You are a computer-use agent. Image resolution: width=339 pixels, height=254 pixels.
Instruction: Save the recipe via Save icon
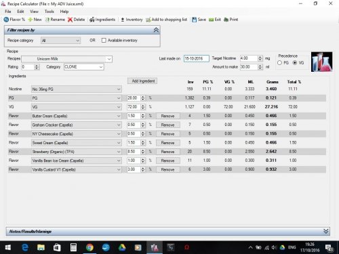(x=194, y=20)
